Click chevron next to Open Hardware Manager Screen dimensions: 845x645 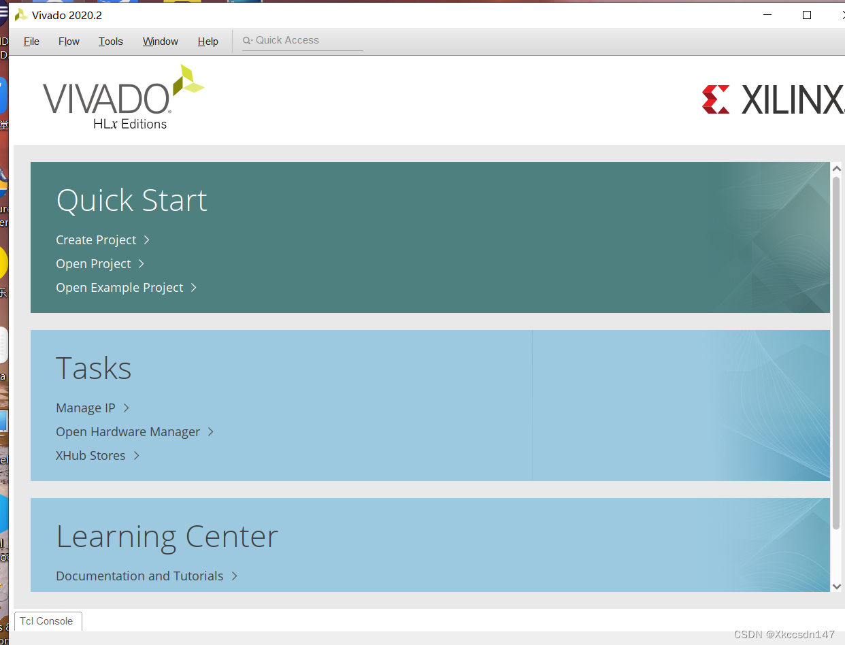210,432
